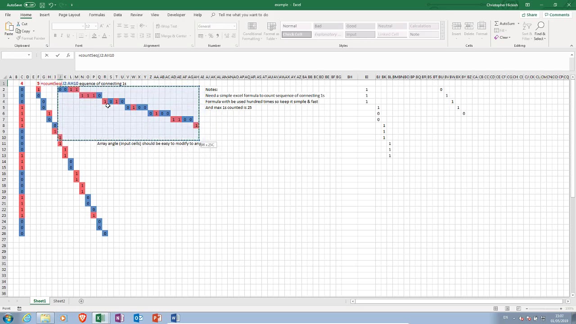
Task: Click inside the Name Box
Action: click(14, 55)
